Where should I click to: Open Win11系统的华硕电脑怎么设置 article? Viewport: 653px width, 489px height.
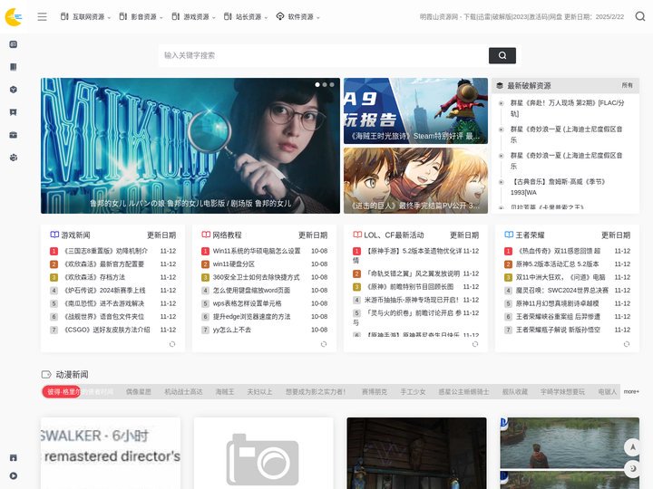257,251
